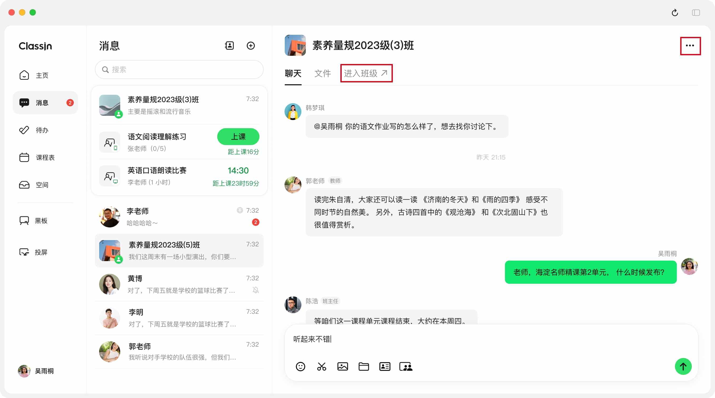Click the scissors screenshot icon
The height and width of the screenshot is (398, 715).
321,366
